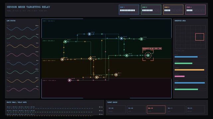Open the Zone 1 status card
This screenshot has height=119, width=213.
point(129,10)
